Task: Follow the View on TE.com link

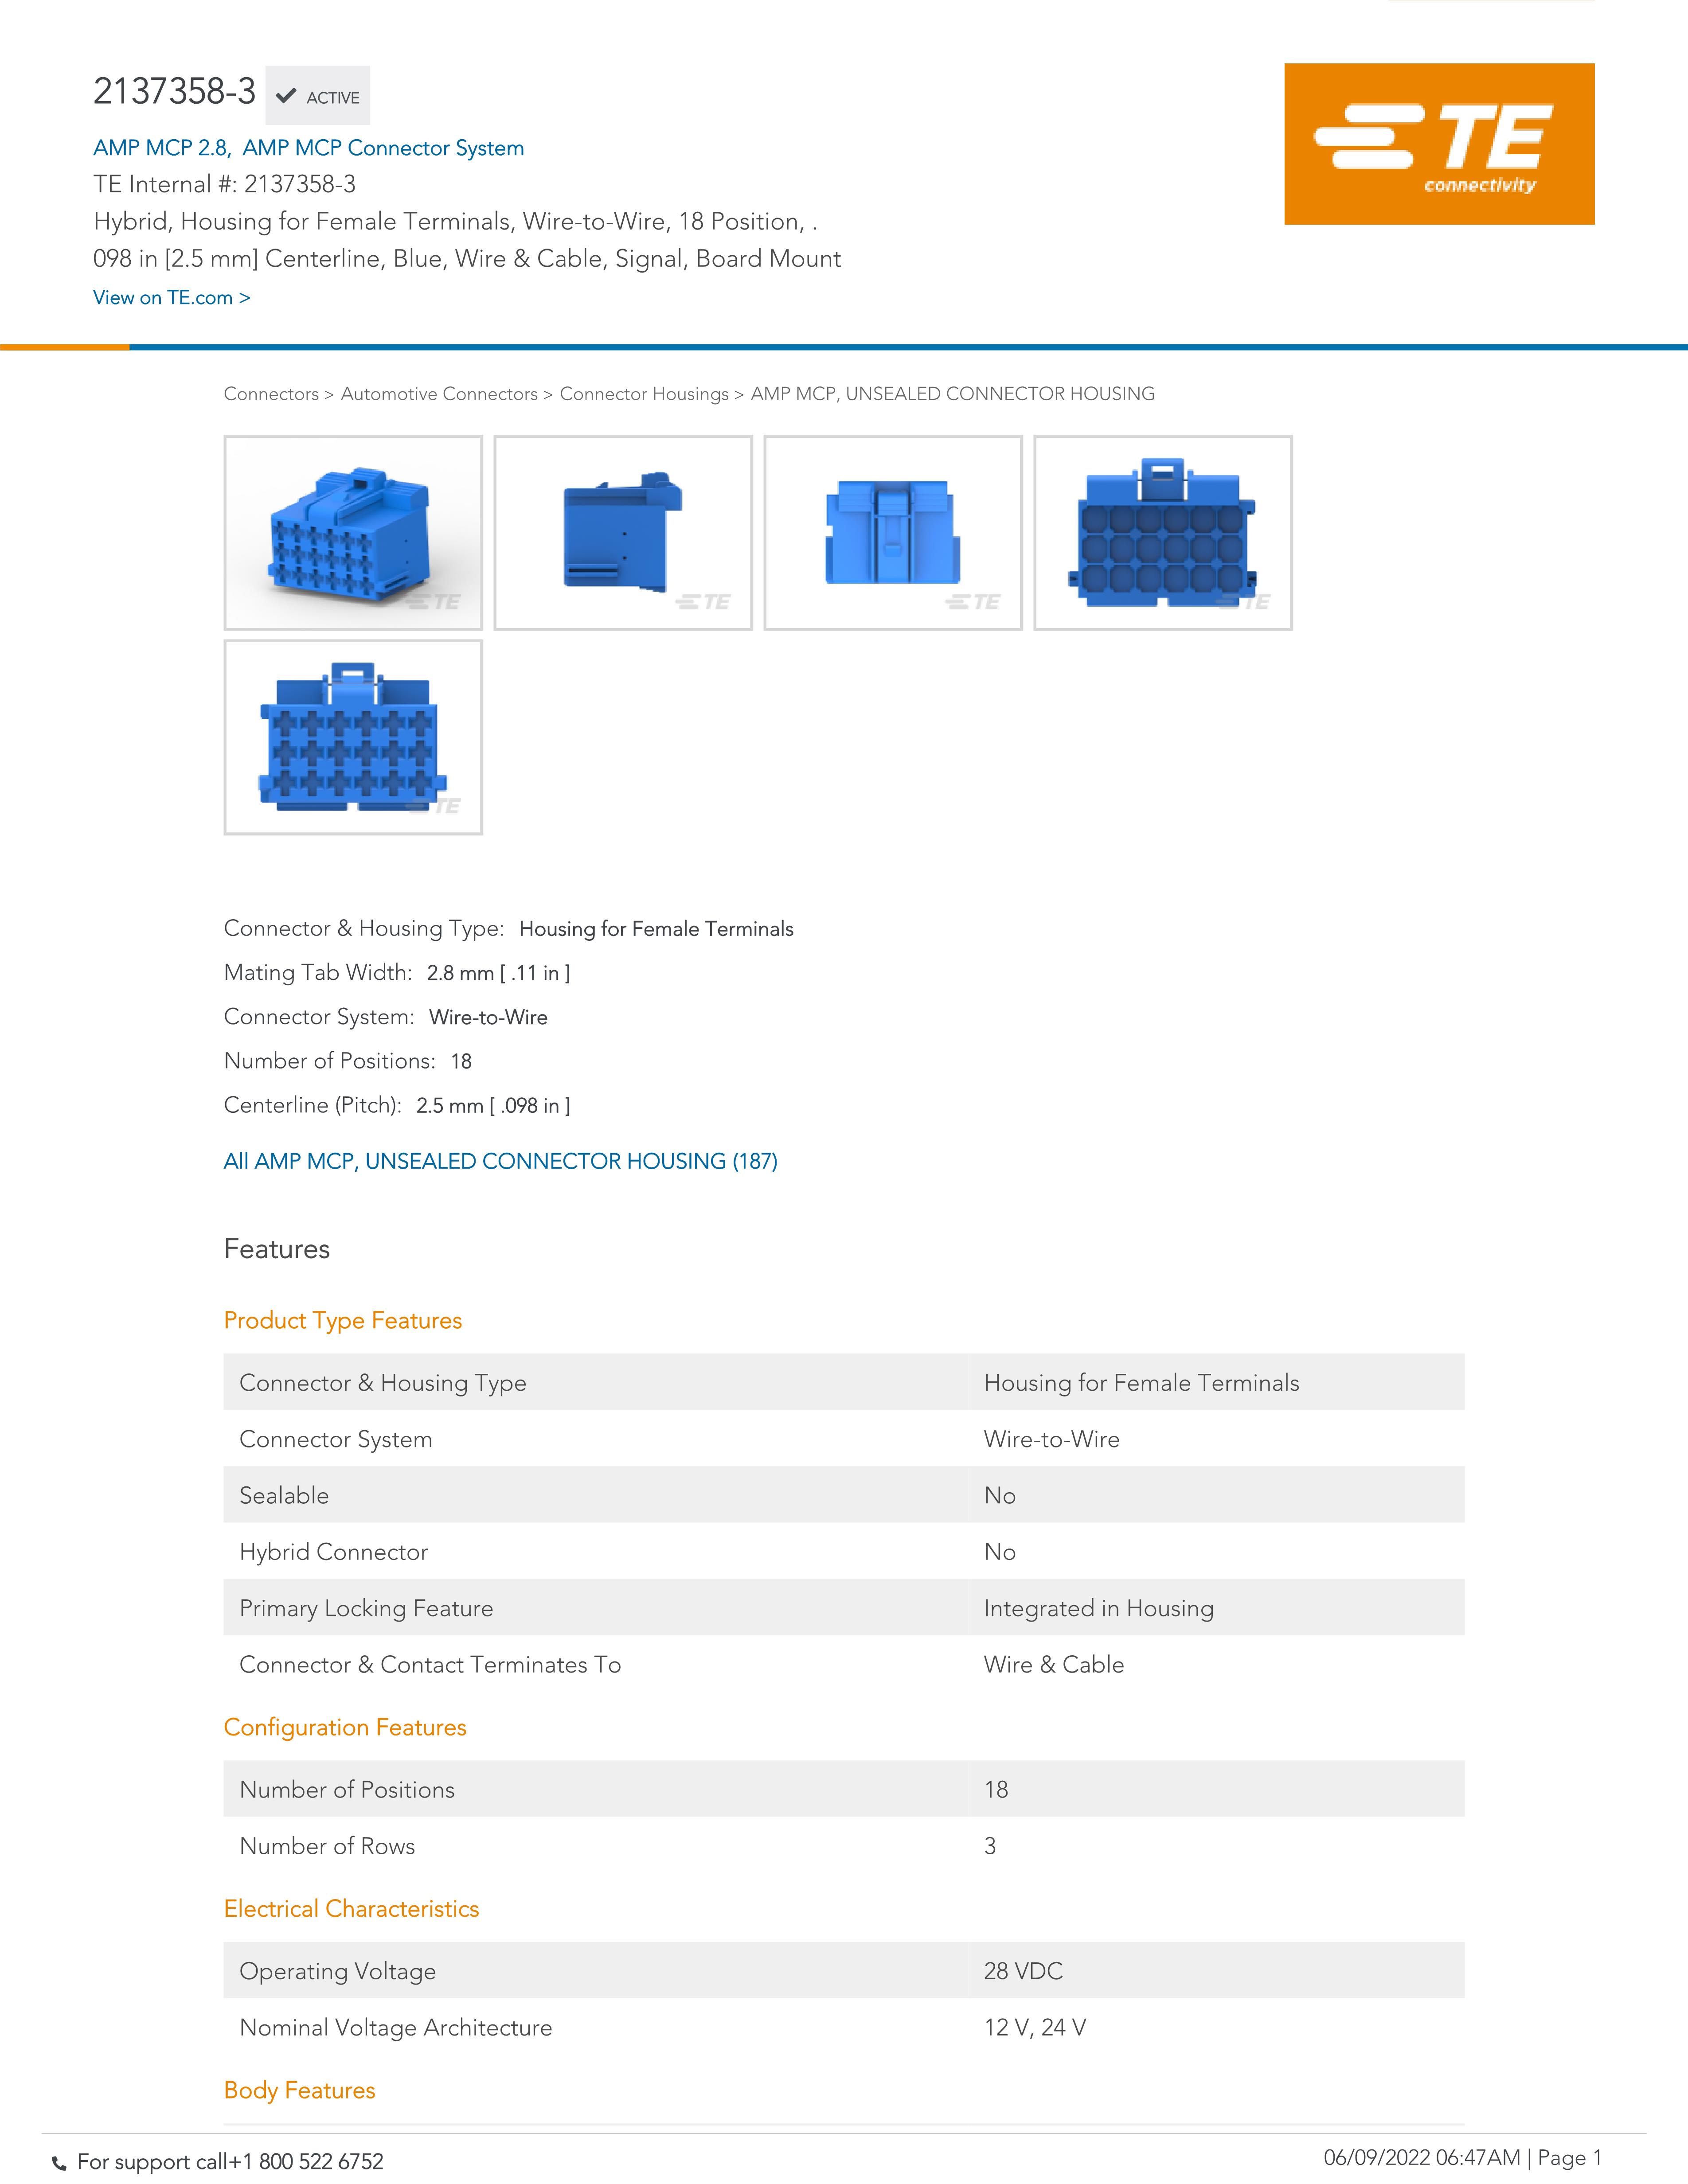Action: [172, 298]
